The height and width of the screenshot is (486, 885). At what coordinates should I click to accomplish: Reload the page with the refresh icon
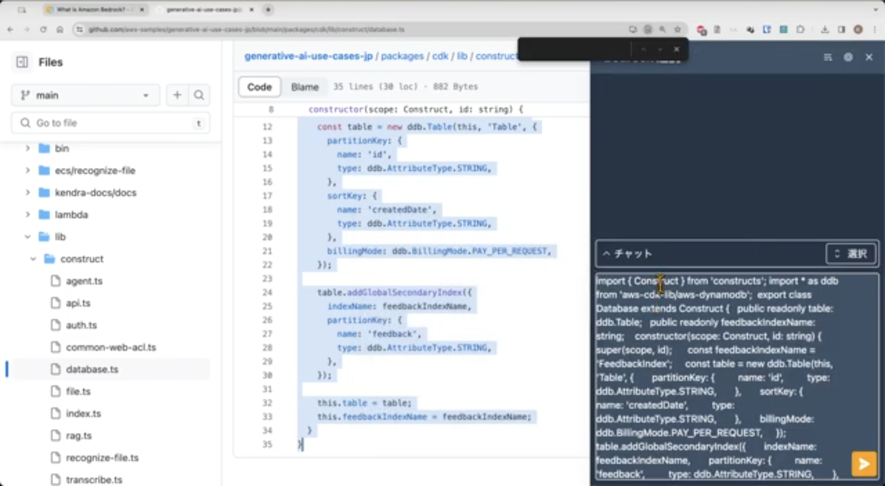43,29
